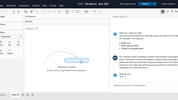Select the Sheet 57 tab
The image size is (178, 100).
(x=15, y=95)
